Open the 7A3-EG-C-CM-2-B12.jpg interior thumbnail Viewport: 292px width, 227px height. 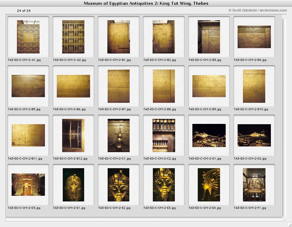coord(73,135)
